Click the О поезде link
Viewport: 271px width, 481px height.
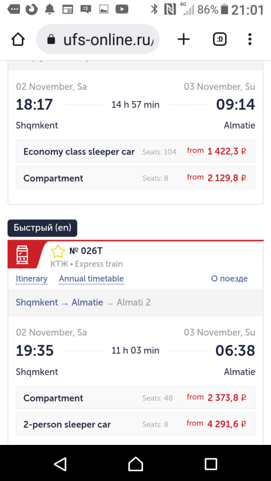(229, 279)
